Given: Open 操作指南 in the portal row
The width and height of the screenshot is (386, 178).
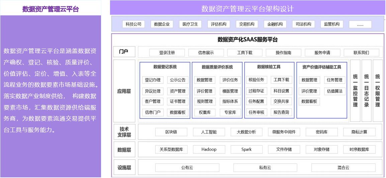Looking at the screenshot, I should [x=283, y=53].
